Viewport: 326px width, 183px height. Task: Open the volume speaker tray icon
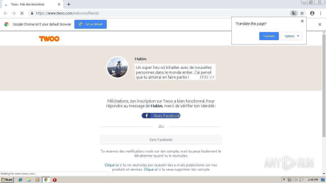point(295,180)
